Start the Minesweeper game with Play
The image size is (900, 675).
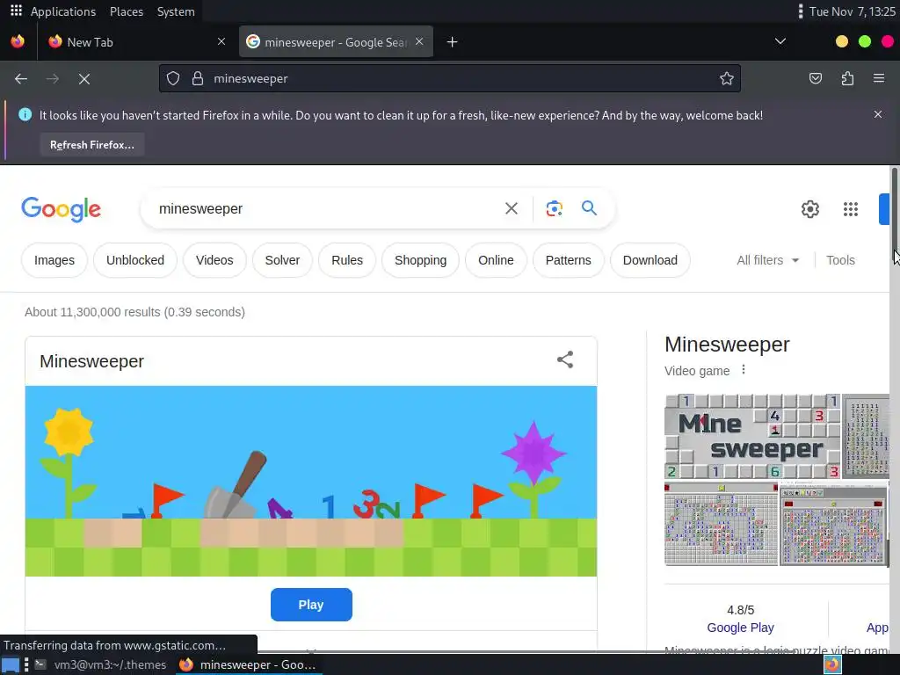click(x=311, y=605)
